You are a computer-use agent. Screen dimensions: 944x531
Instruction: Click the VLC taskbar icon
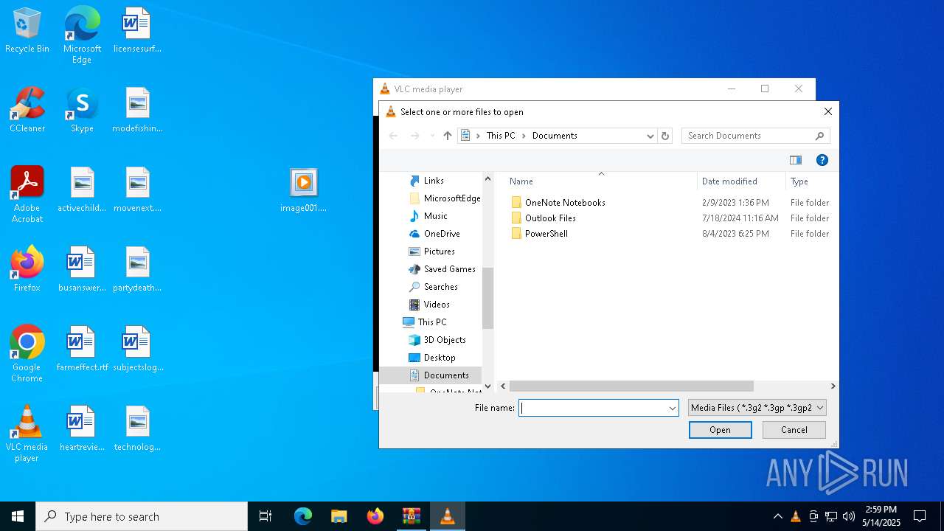(x=448, y=516)
